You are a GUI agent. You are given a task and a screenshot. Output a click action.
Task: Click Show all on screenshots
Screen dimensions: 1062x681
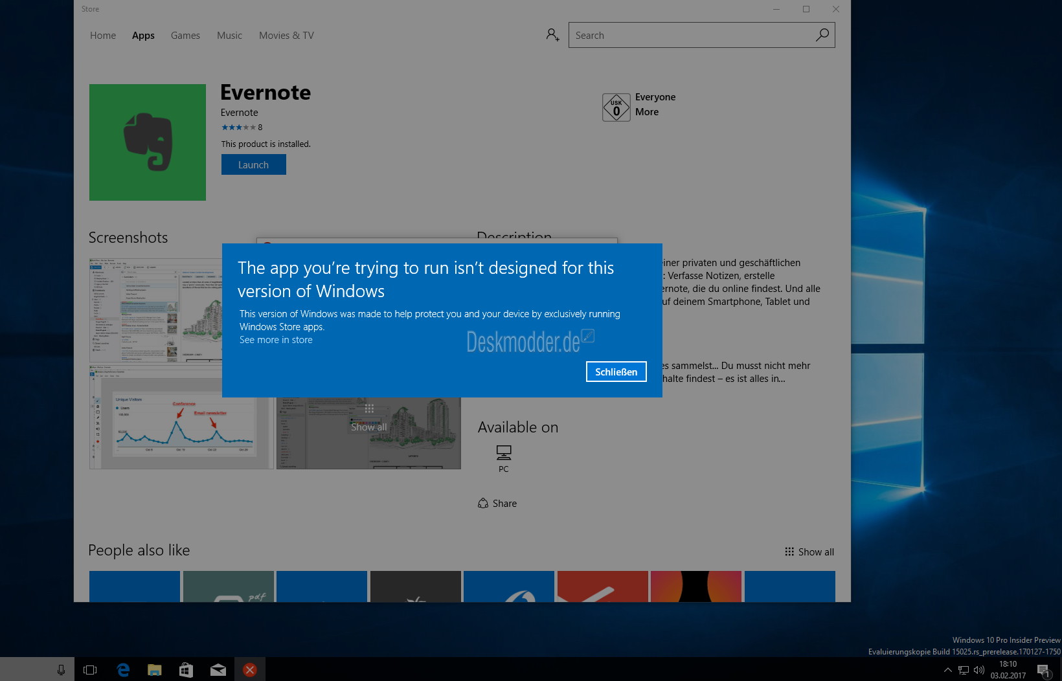368,419
